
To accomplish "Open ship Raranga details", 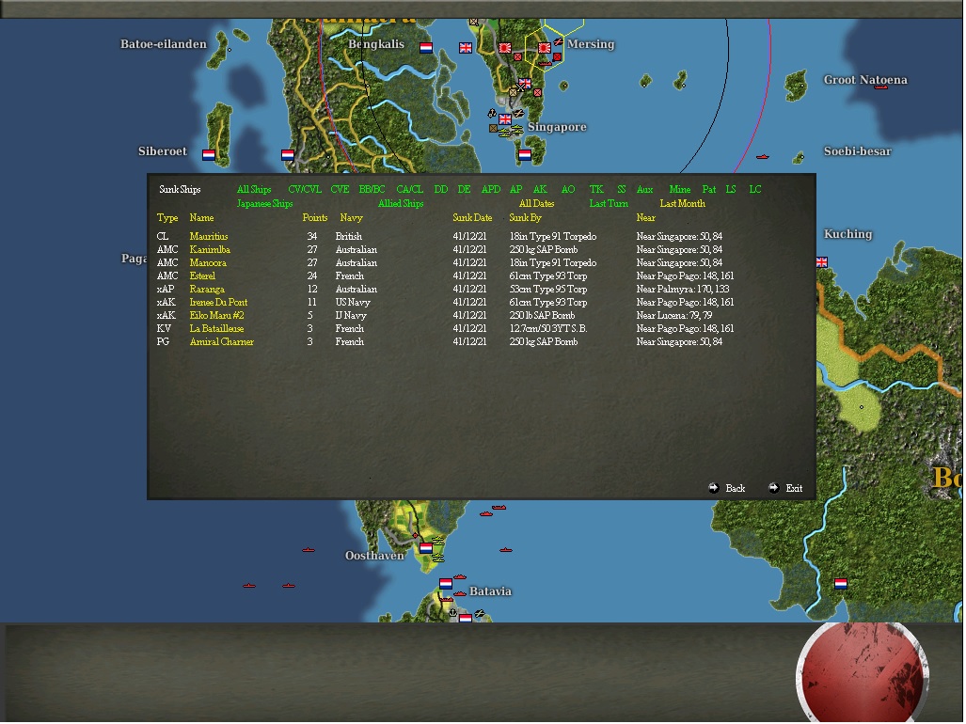I will 208,290.
